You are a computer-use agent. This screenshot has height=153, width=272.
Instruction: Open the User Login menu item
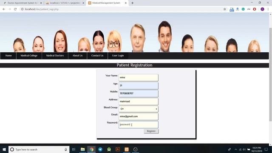click(118, 56)
